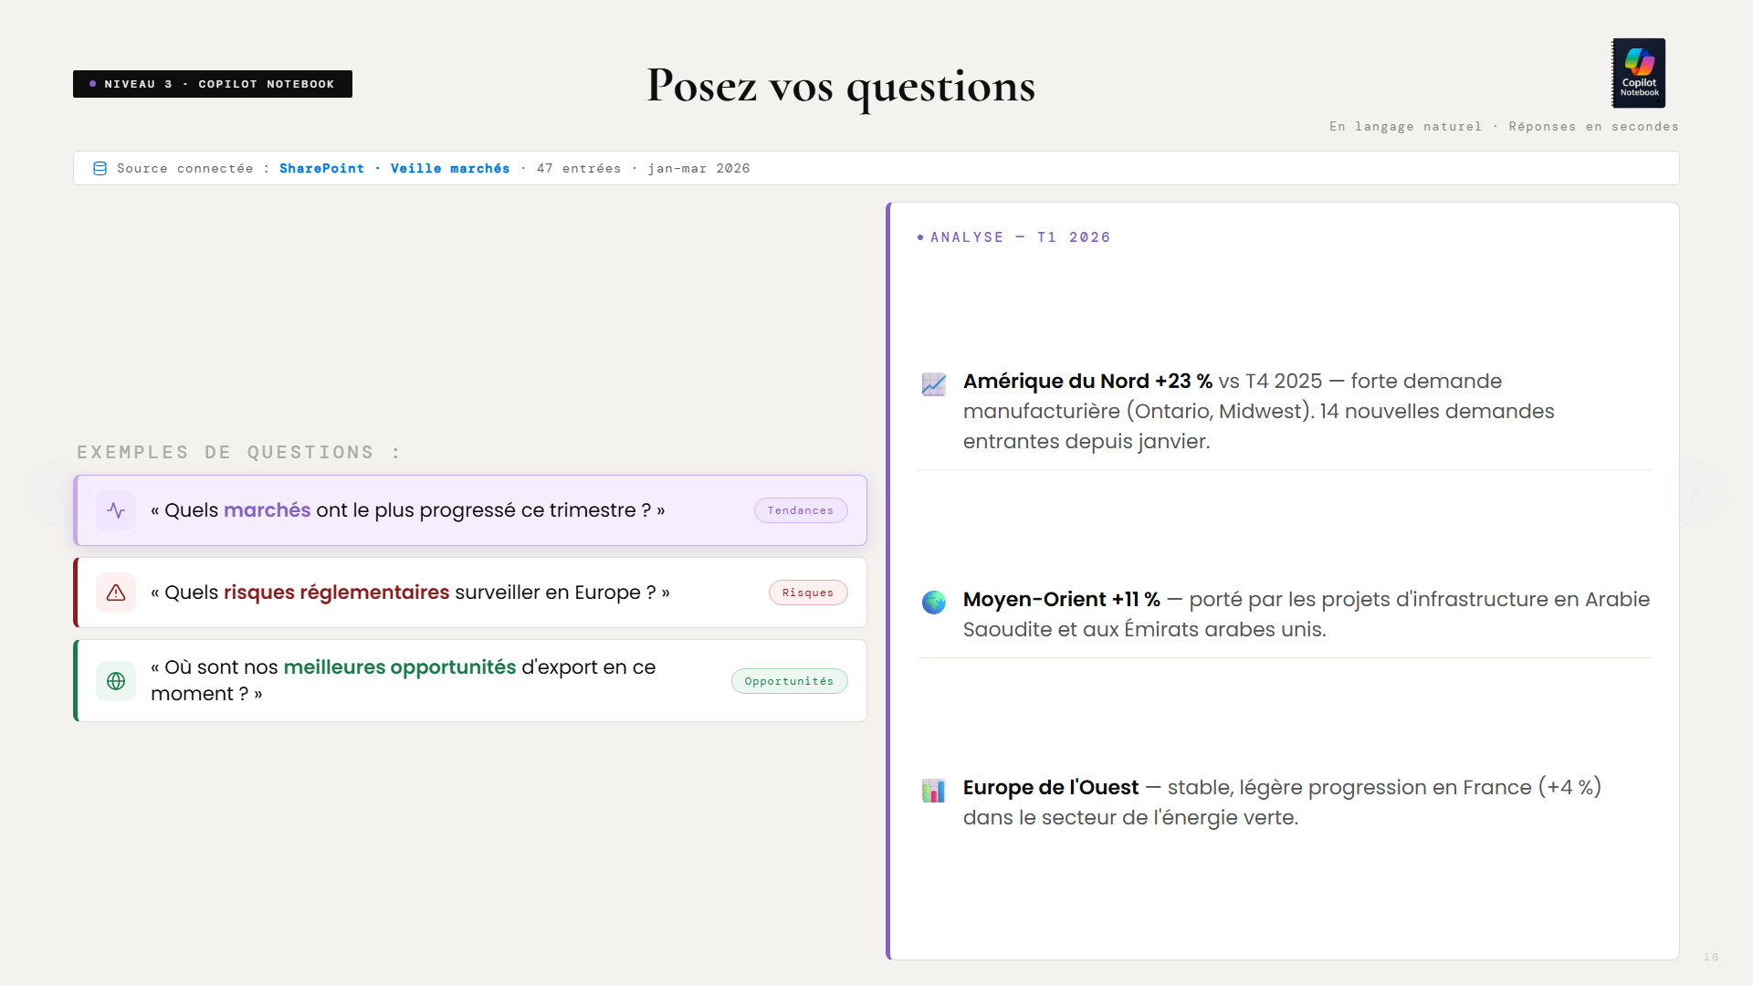Viewport: 1753px width, 986px height.
Task: Toggle the Tendances badge
Action: (801, 510)
